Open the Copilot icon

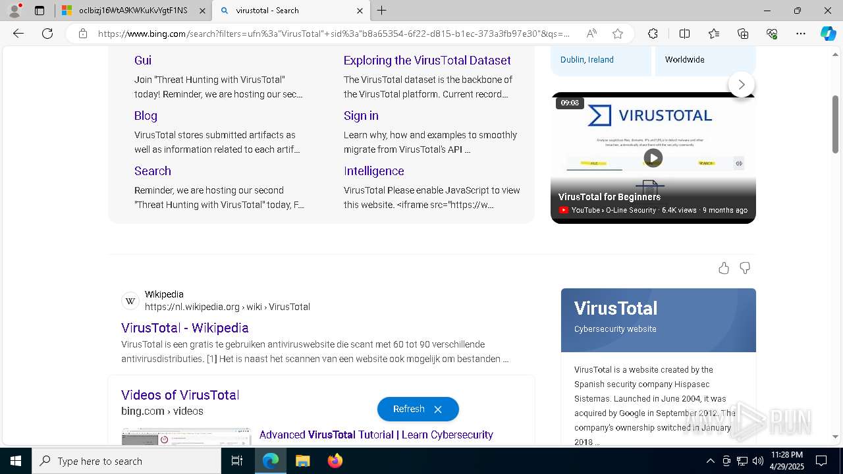tap(828, 34)
